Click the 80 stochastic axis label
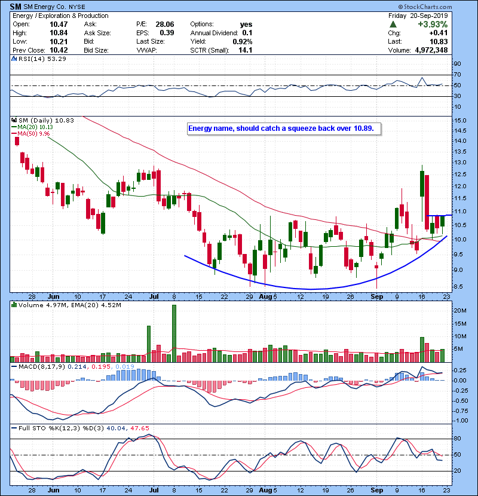Screen dimensions: 478x496 pos(458,439)
